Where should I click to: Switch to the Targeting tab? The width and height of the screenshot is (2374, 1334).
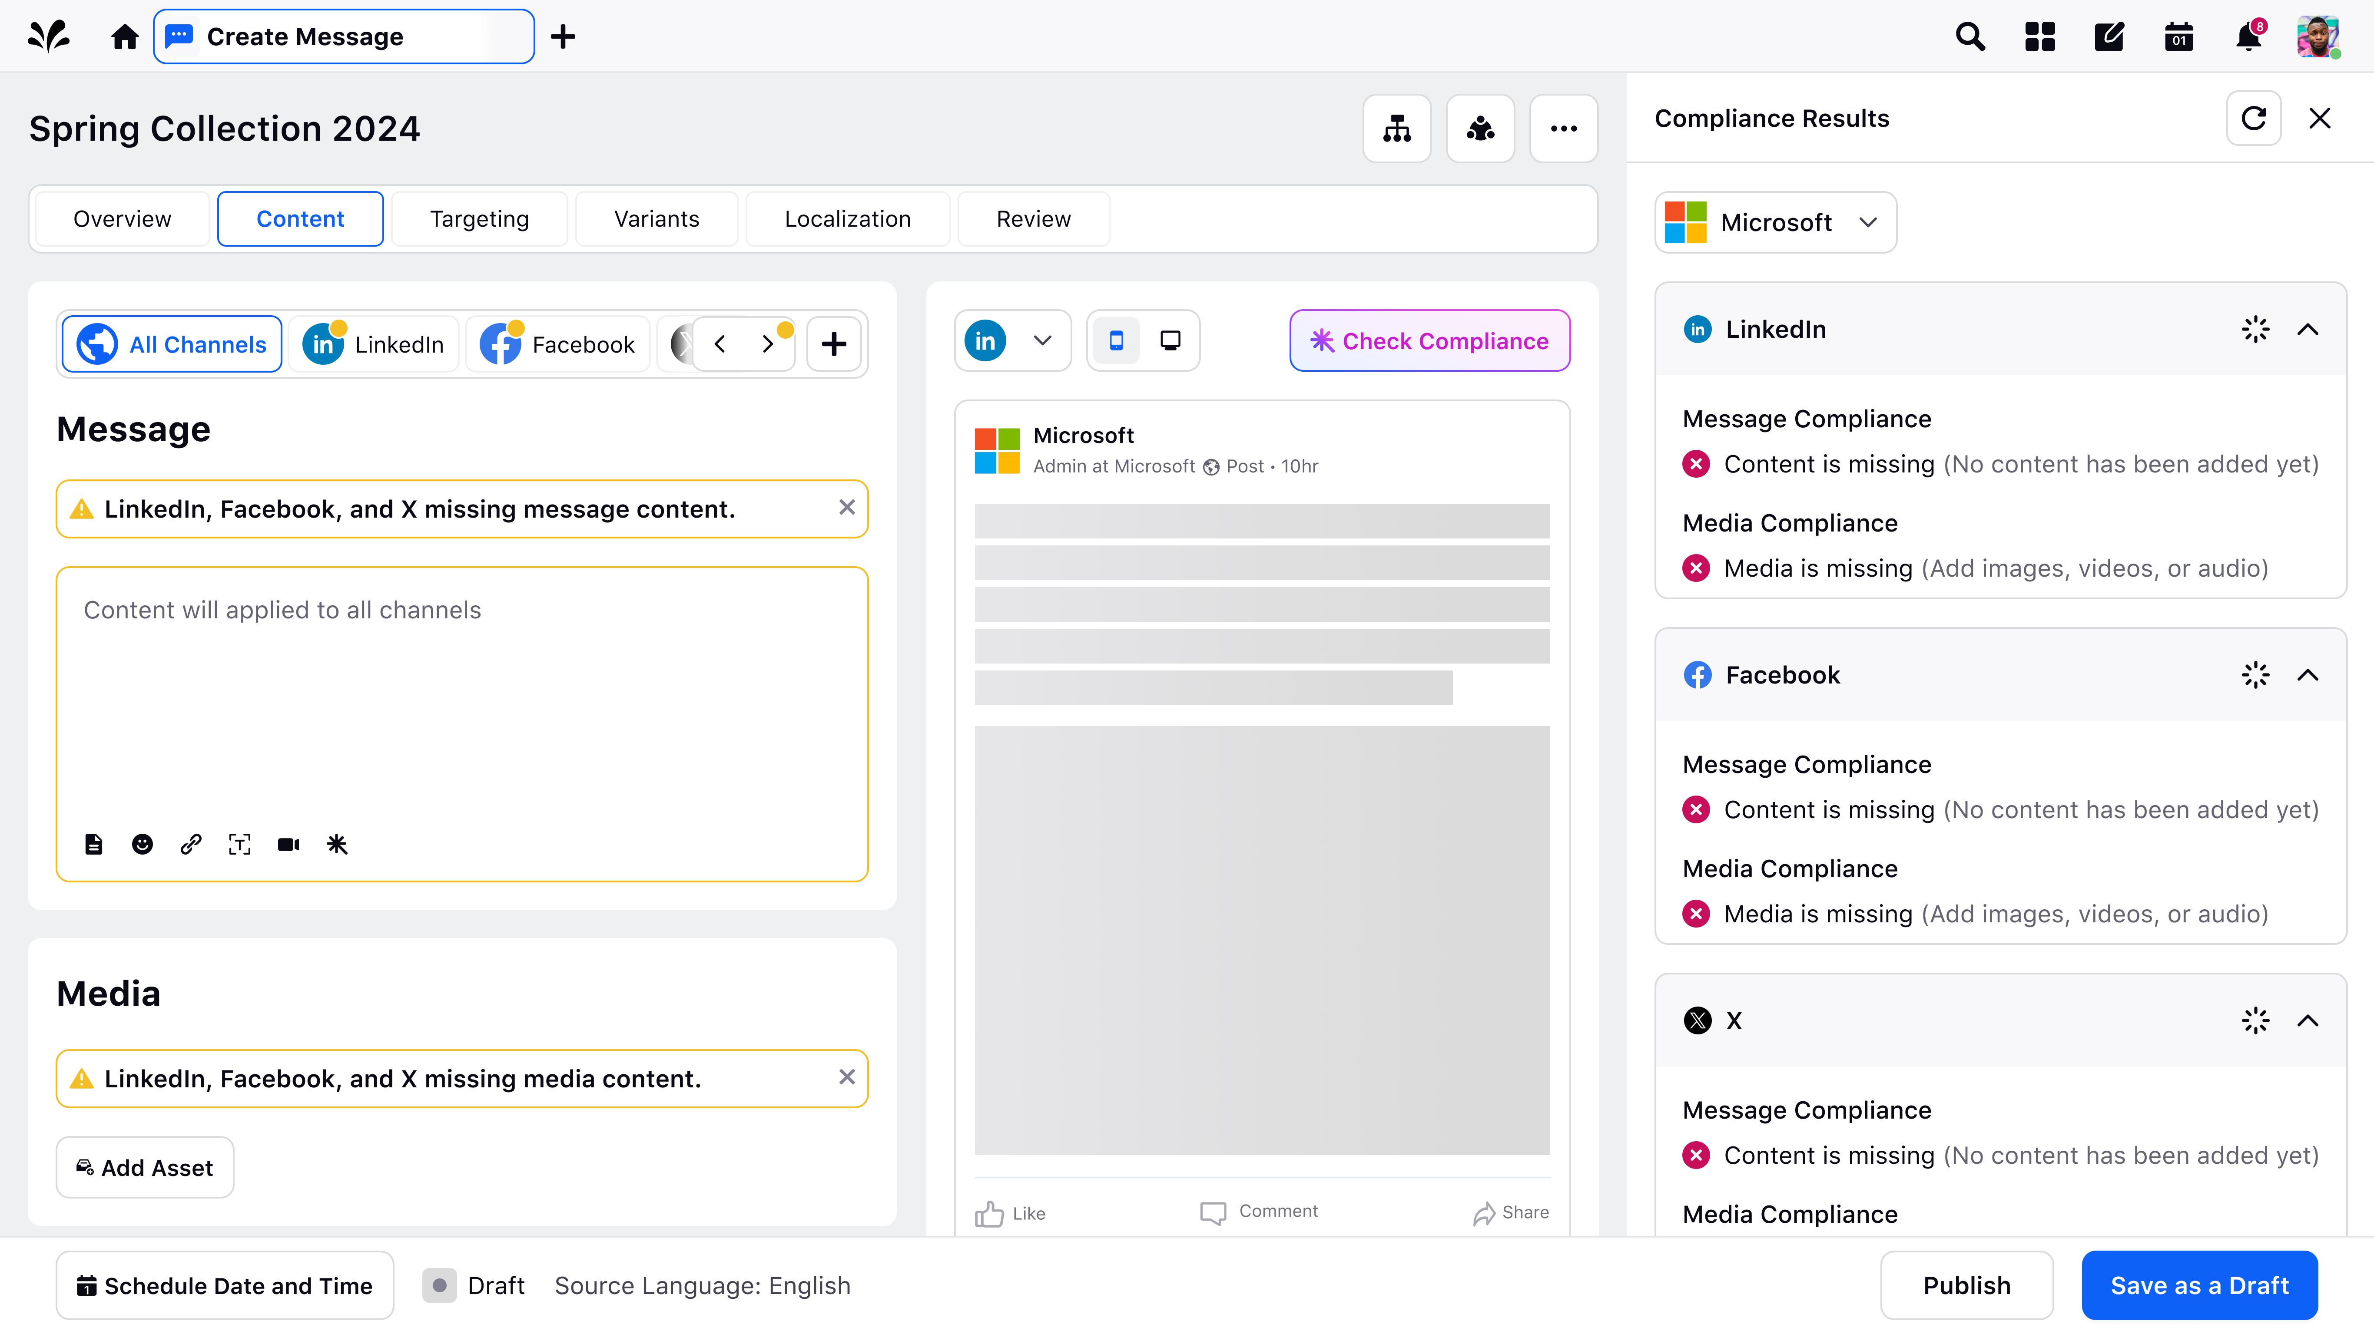tap(479, 218)
